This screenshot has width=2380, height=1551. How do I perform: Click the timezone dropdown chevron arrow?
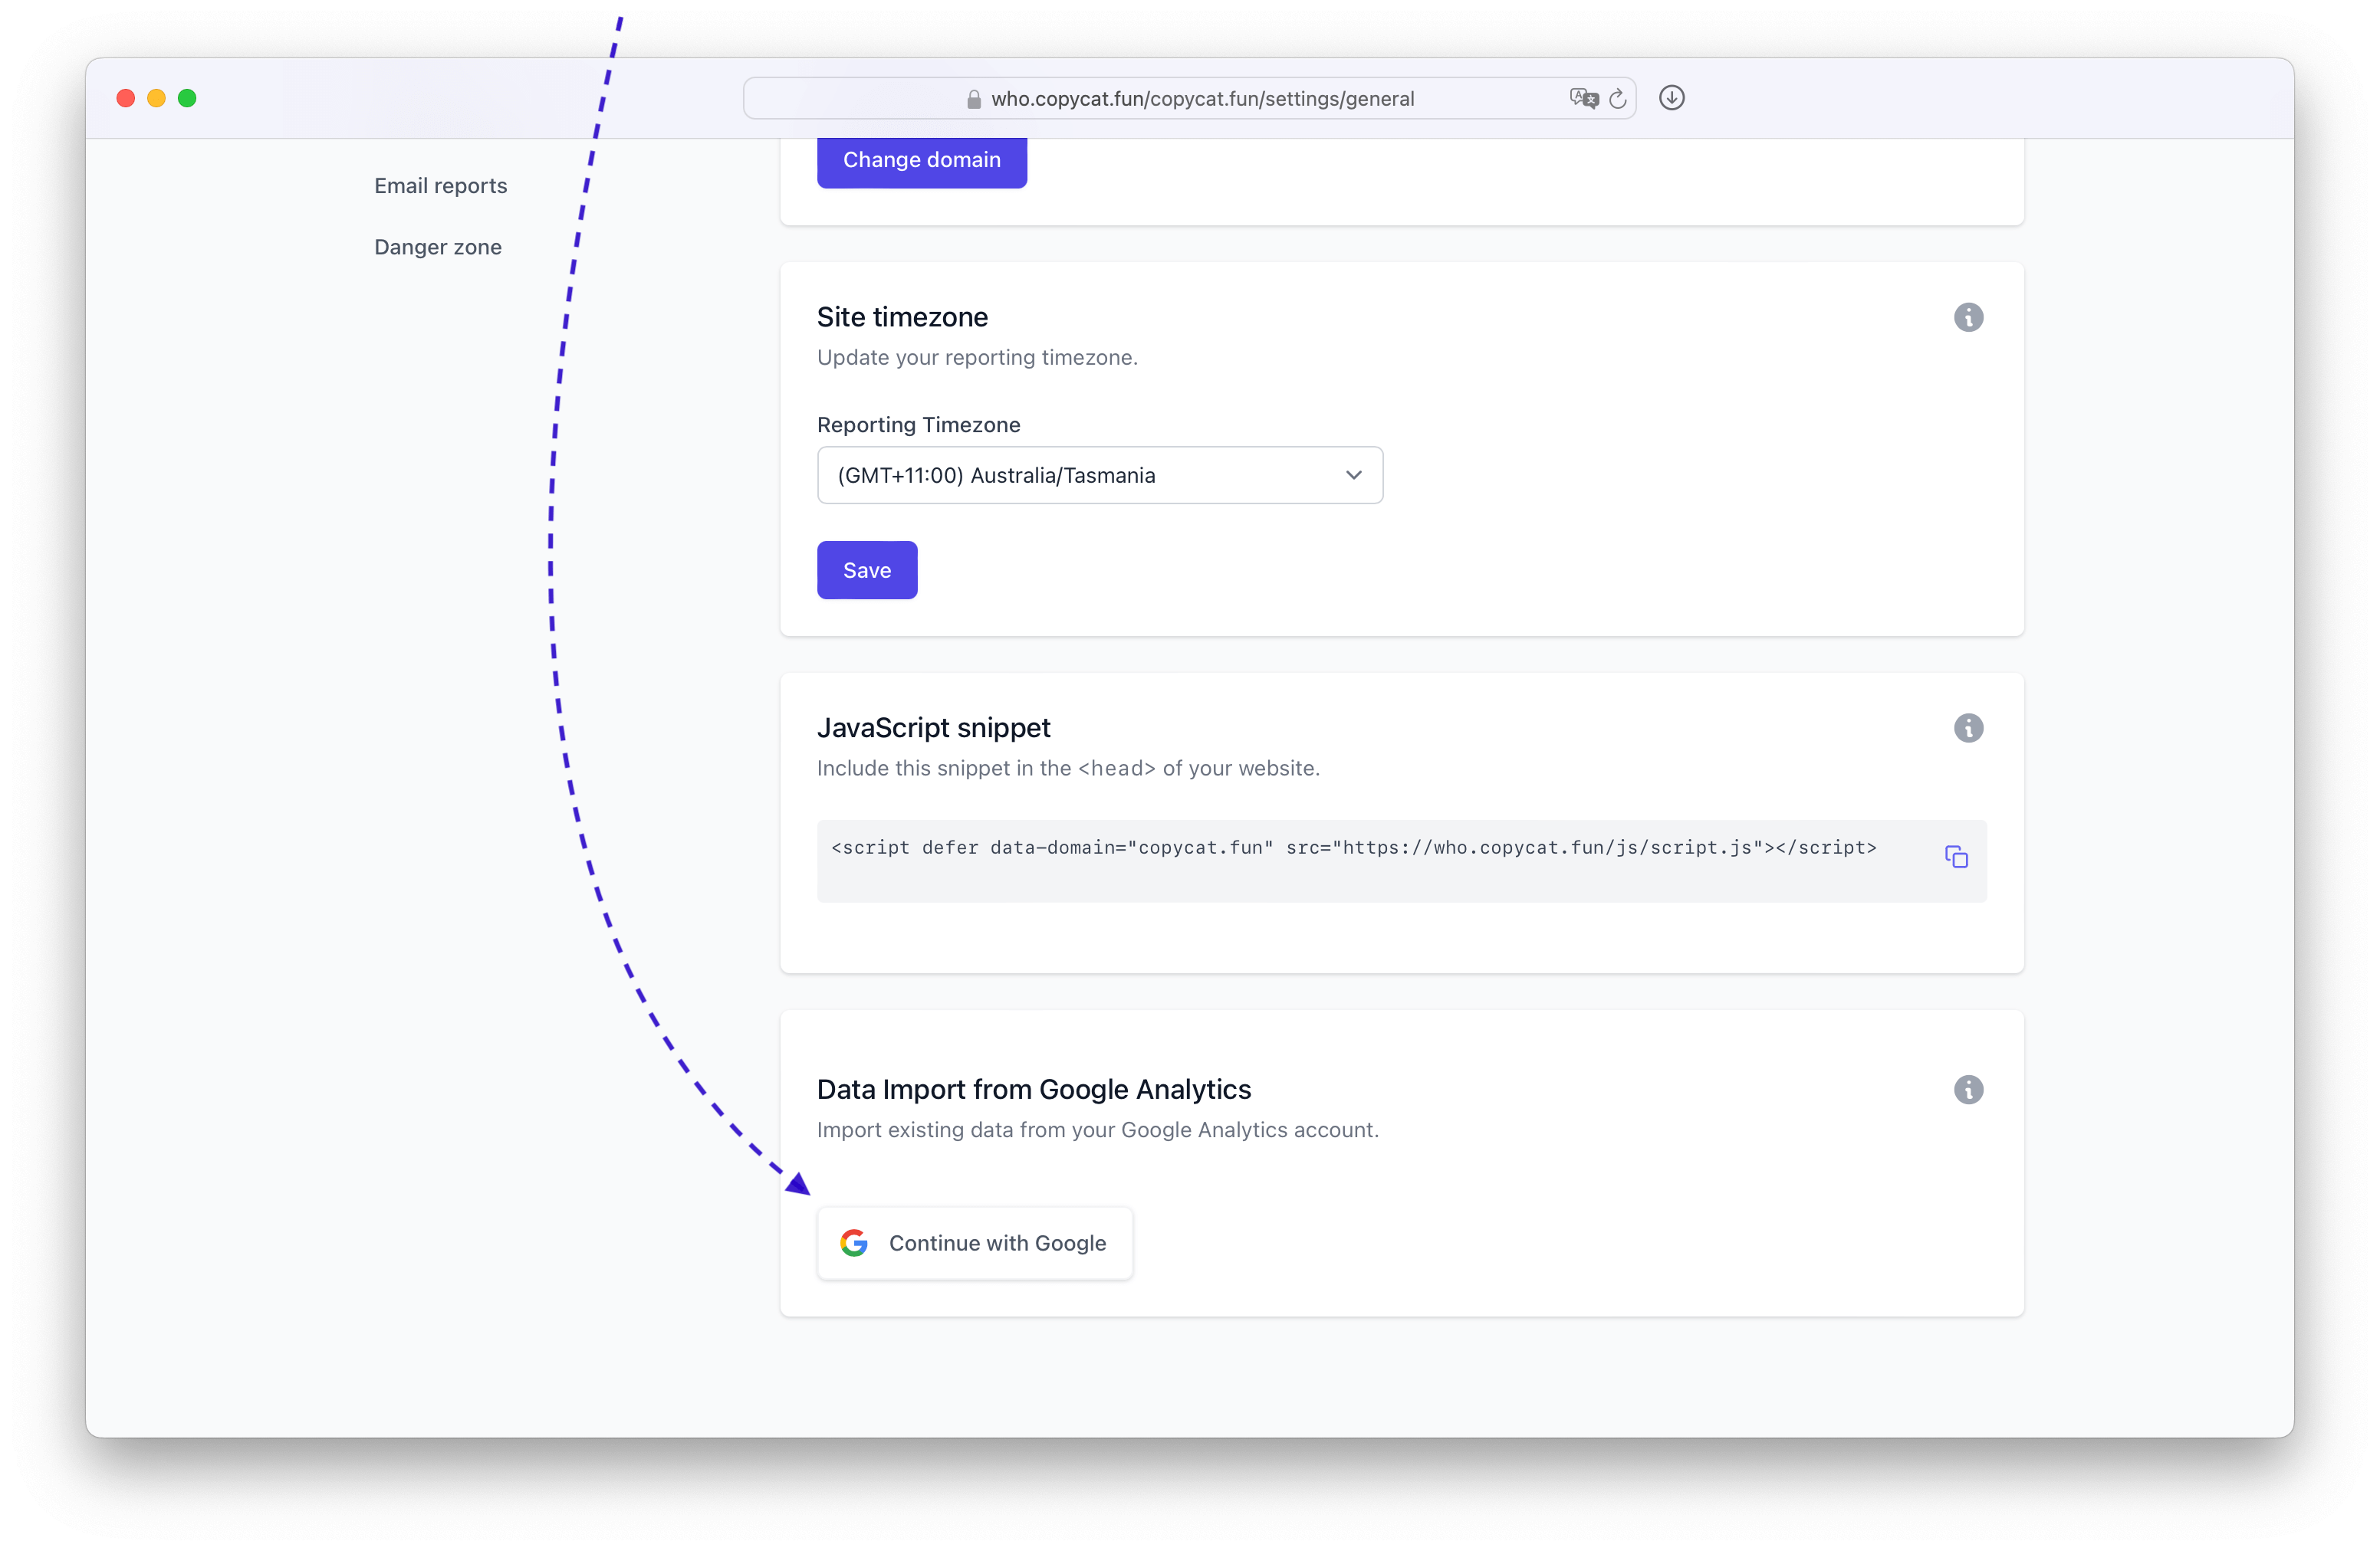point(1354,476)
